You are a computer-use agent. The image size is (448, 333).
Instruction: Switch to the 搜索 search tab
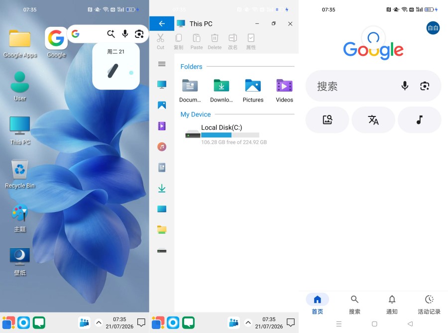[x=354, y=305]
